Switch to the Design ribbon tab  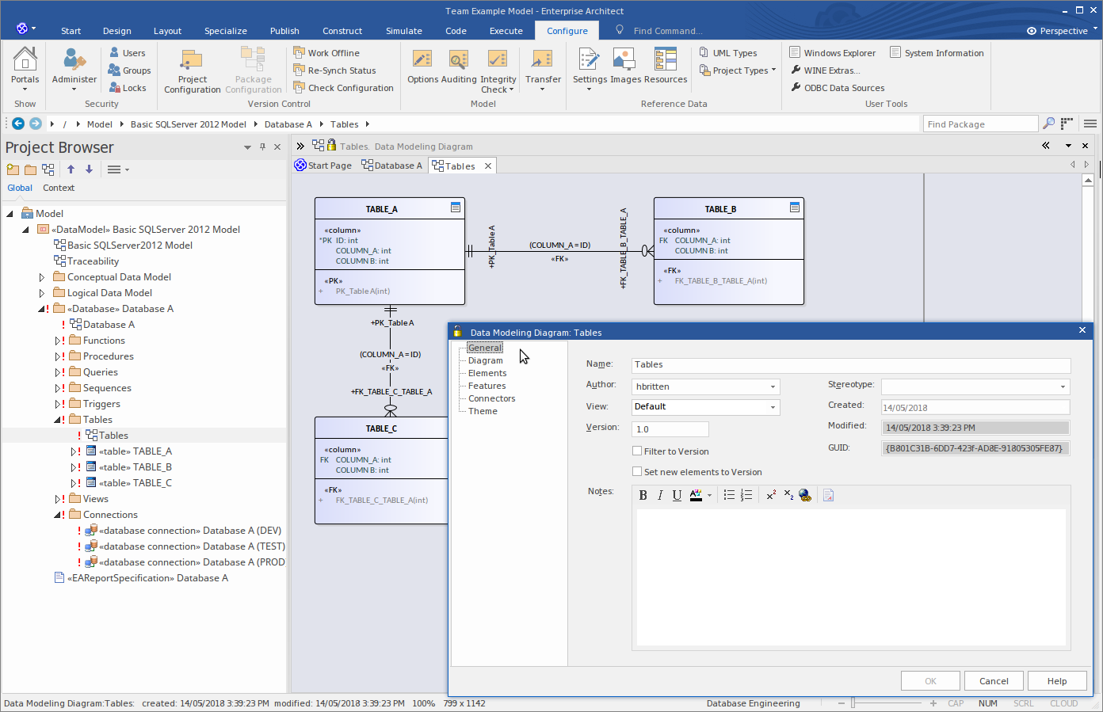coord(116,31)
